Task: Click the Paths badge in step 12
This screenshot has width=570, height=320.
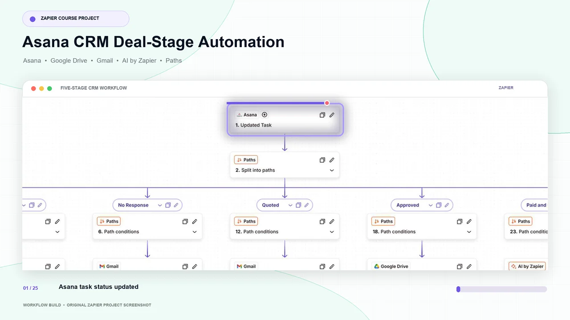Action: pyautogui.click(x=246, y=221)
